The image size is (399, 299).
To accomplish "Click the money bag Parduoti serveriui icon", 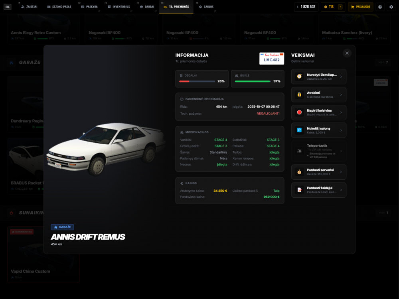I will (x=299, y=172).
